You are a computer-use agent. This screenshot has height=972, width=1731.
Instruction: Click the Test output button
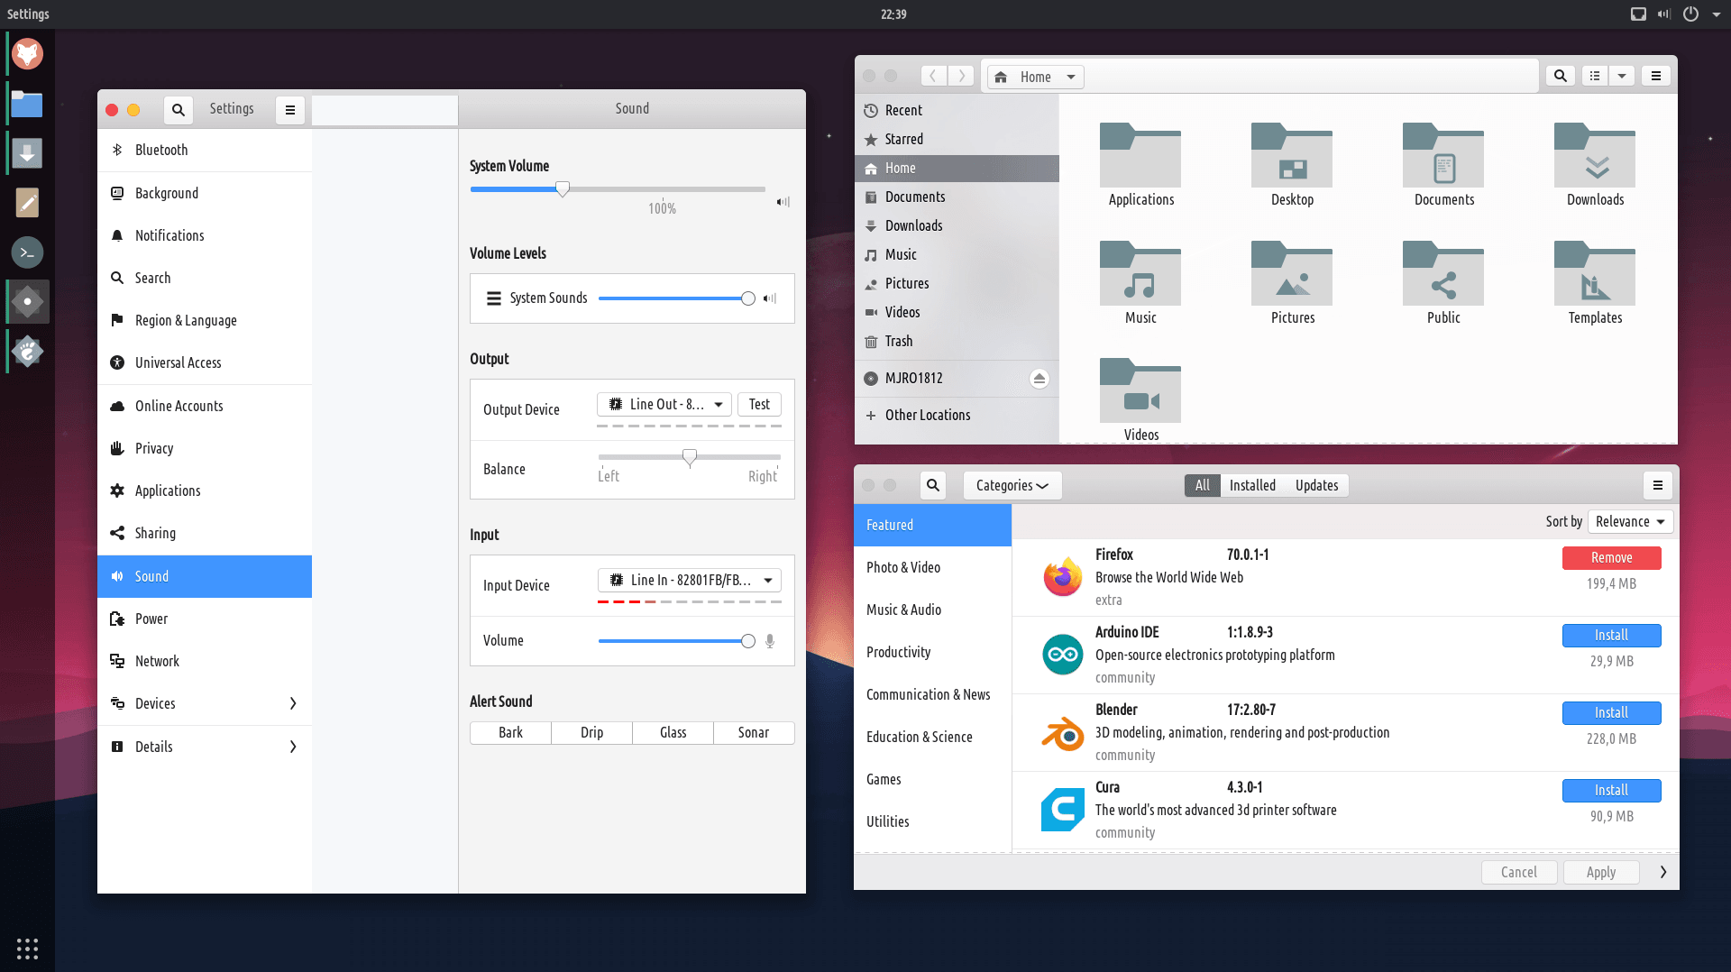759,404
